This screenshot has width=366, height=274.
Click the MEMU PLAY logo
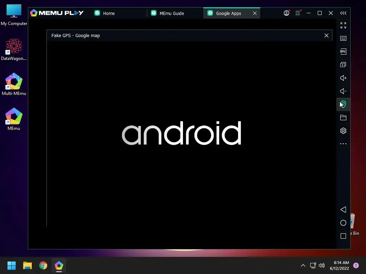[57, 13]
